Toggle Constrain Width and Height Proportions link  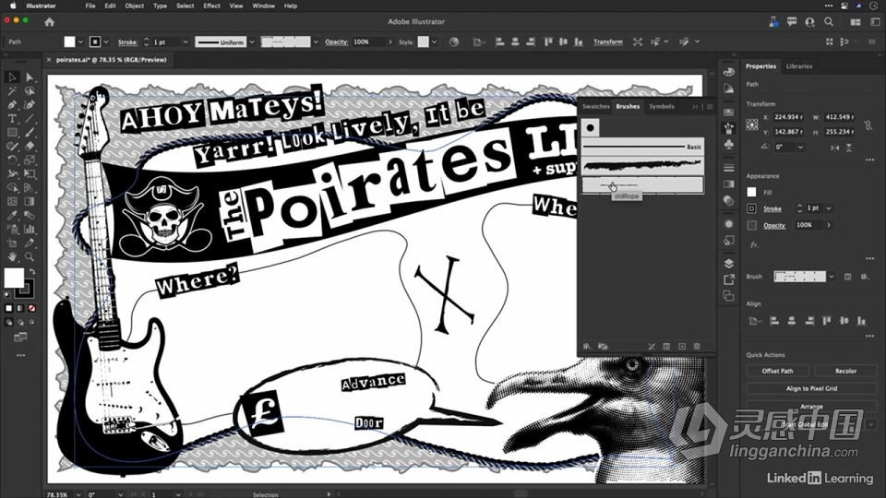(x=868, y=125)
